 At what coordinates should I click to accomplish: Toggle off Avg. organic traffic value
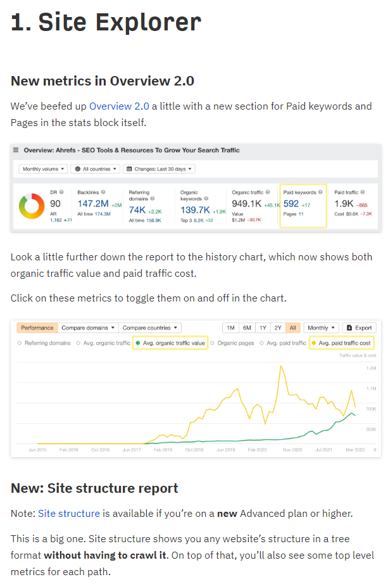click(x=170, y=343)
